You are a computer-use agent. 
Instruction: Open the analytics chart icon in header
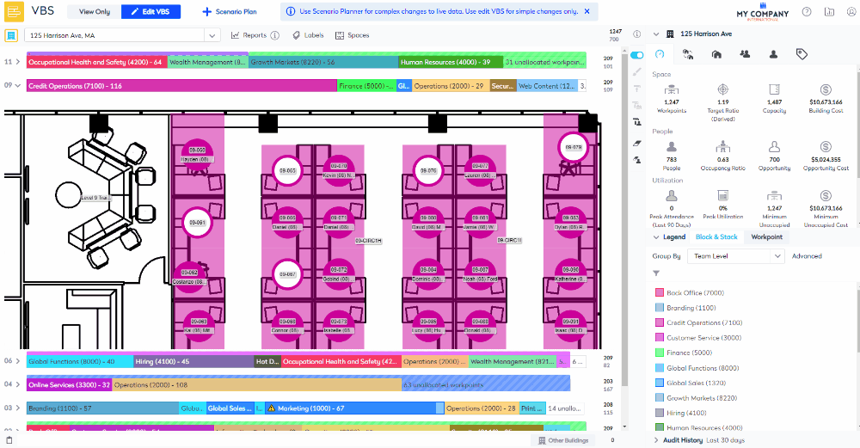[x=829, y=12]
